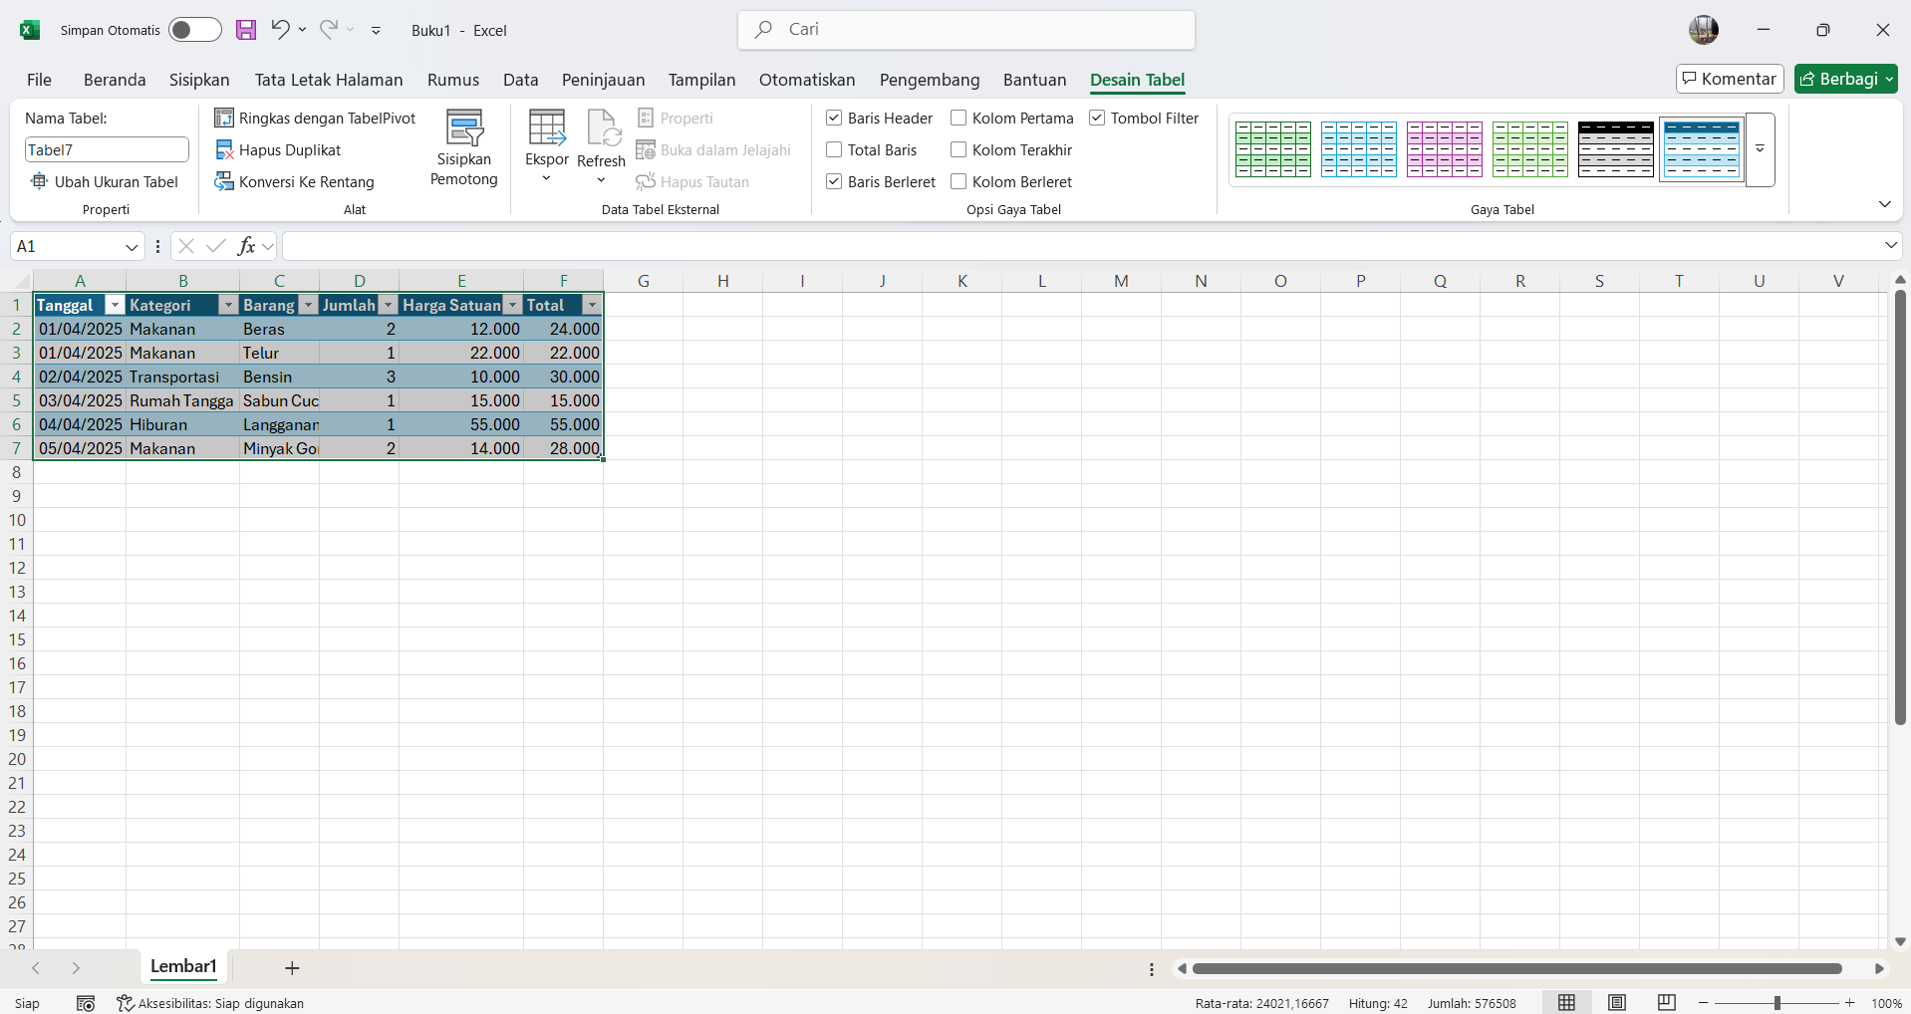Open Total column filter dropdown

(x=592, y=305)
